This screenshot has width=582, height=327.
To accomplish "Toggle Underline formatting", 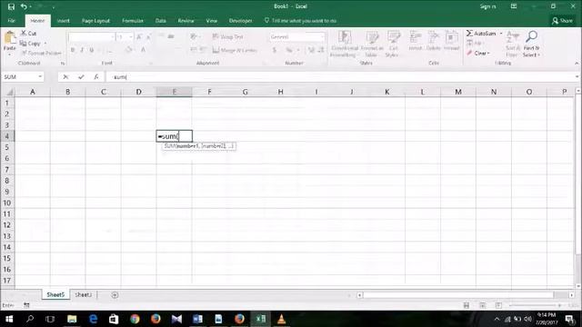I will (91, 50).
